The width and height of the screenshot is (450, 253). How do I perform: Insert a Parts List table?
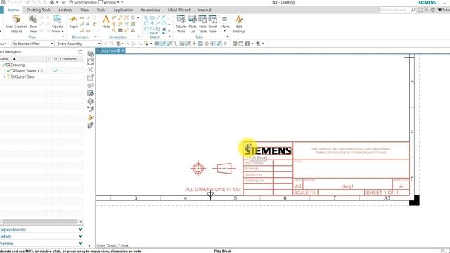point(193,24)
